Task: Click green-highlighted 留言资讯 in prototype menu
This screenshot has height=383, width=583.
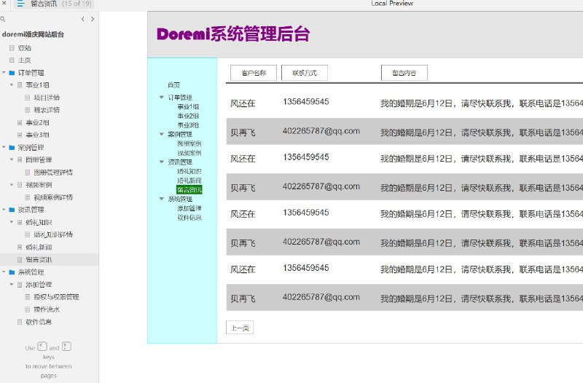Action: 189,190
